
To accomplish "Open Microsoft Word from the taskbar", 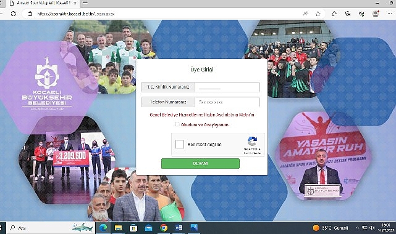I will click(x=179, y=228).
